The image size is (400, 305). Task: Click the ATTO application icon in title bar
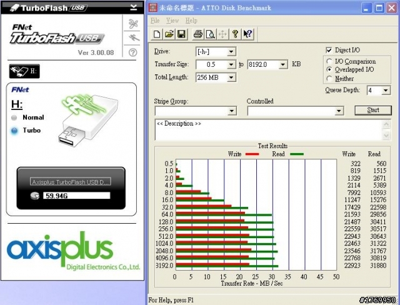pyautogui.click(x=152, y=7)
